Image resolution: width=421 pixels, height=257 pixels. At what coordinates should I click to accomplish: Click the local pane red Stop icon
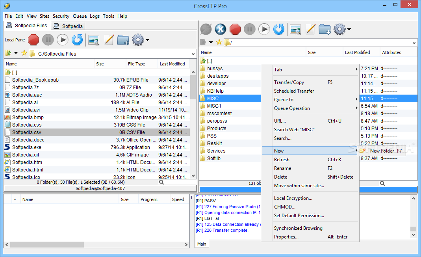tap(33, 40)
